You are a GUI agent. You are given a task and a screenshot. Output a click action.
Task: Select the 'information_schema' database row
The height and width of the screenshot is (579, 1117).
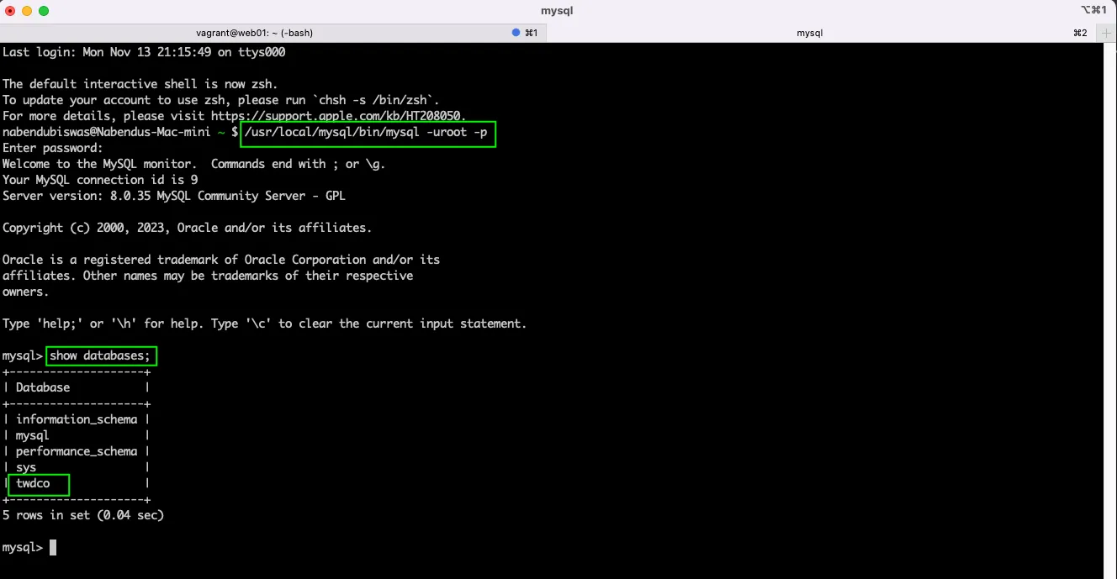coord(77,419)
